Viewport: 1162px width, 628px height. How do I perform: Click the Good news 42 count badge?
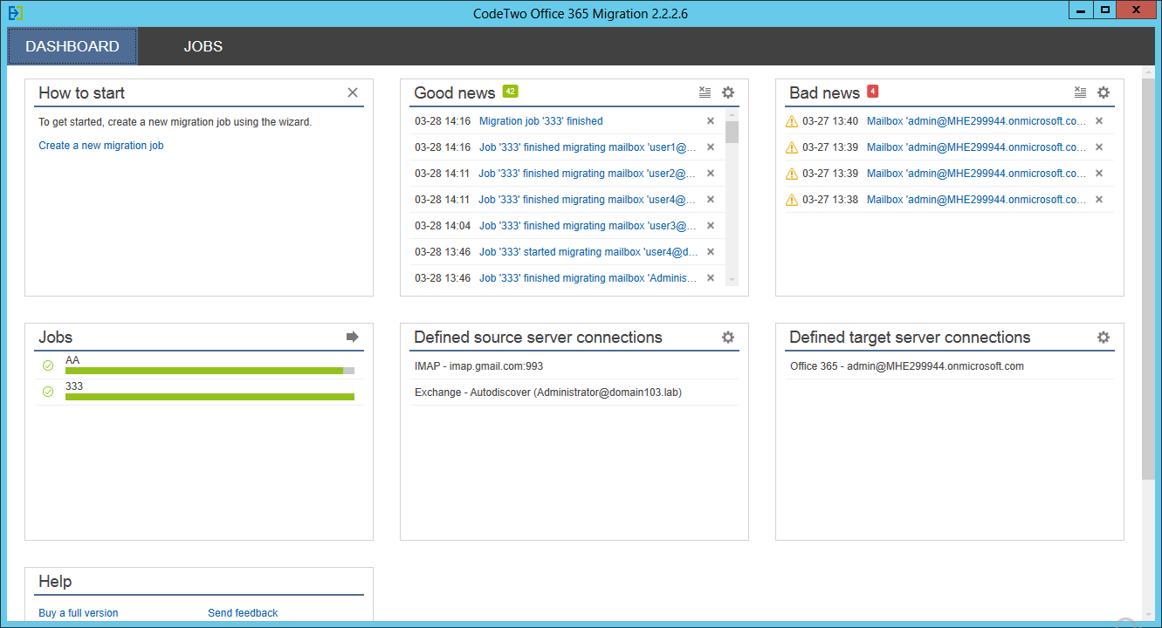tap(511, 91)
